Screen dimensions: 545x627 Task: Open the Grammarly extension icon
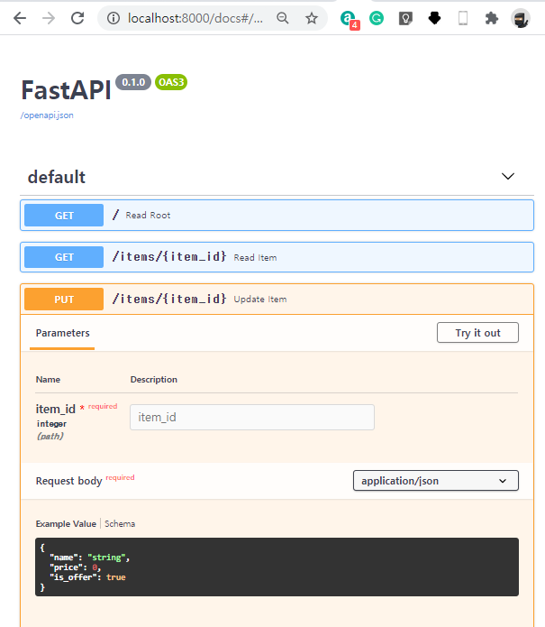tap(377, 18)
